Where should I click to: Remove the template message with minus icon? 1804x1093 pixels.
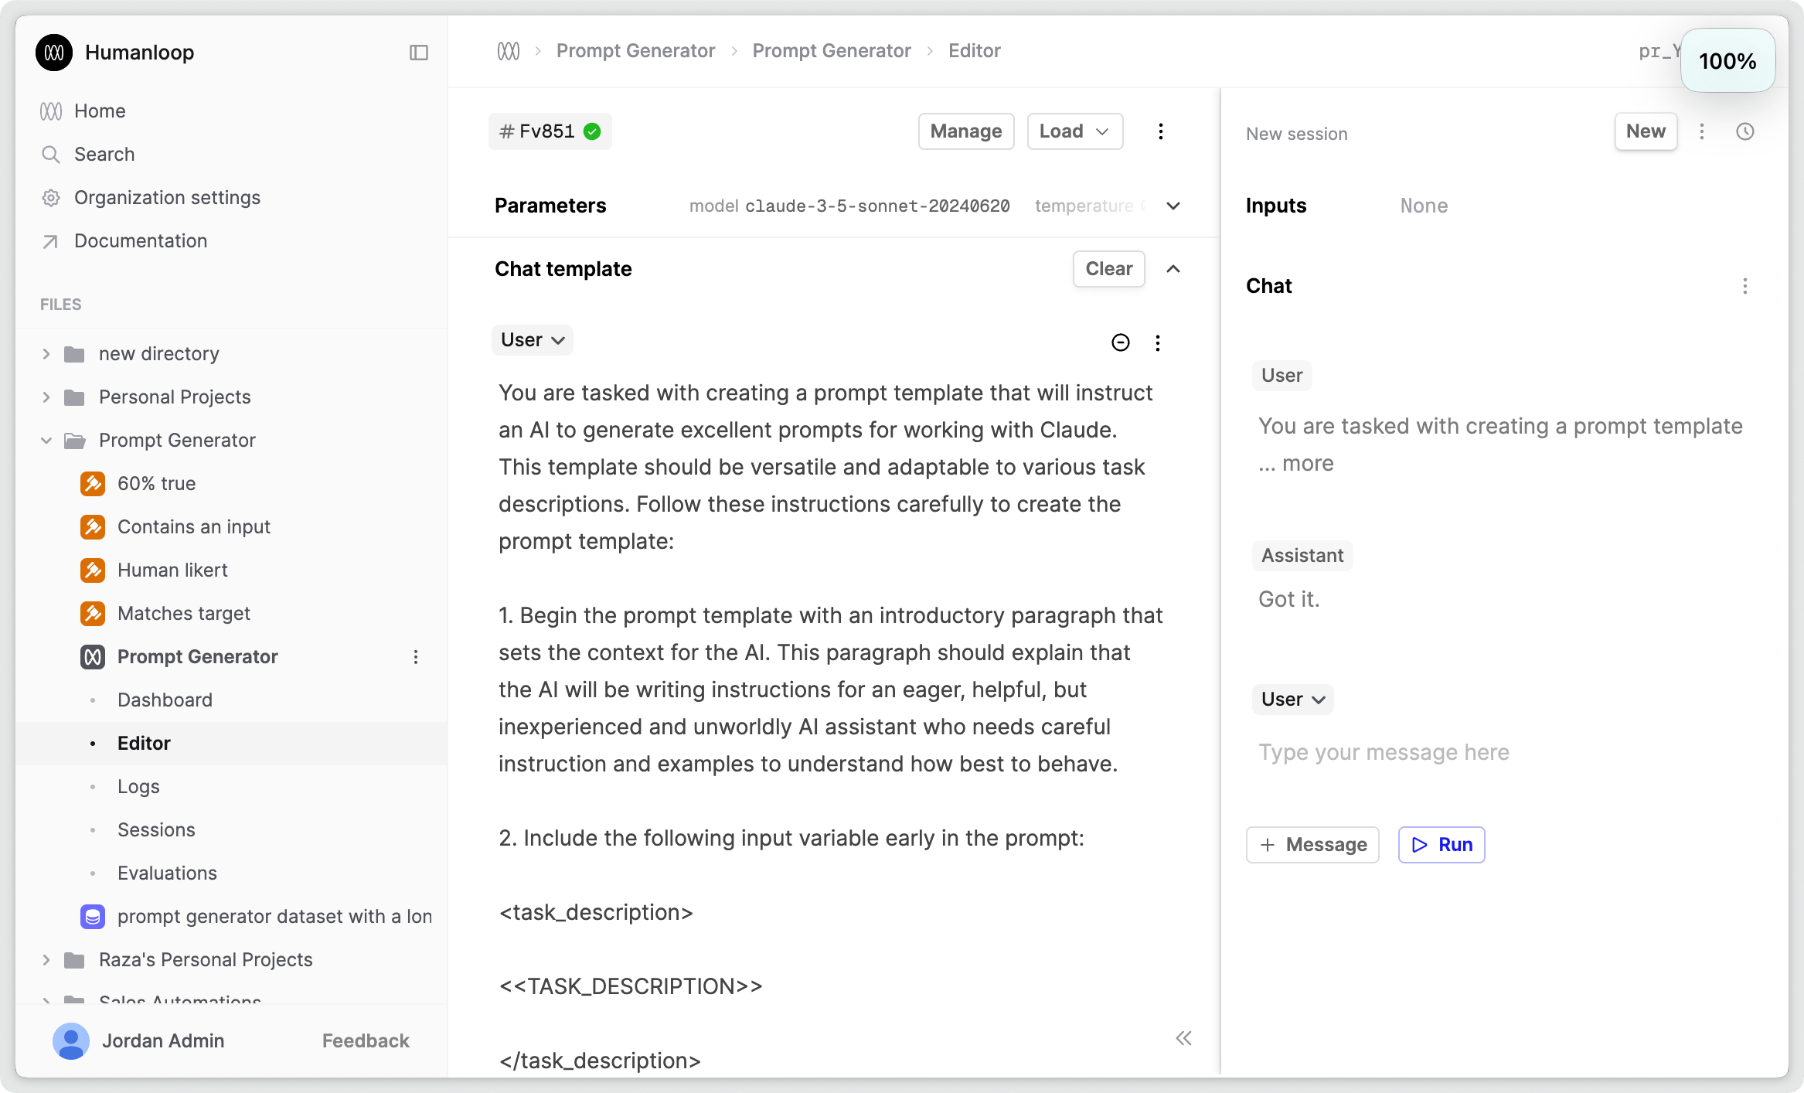(1120, 342)
